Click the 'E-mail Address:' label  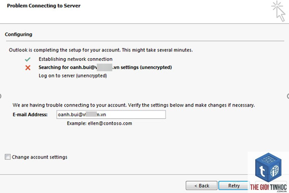pos(30,115)
